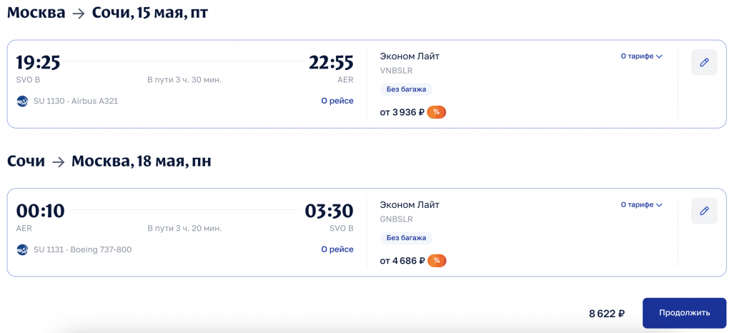732x333 pixels.
Task: Select the 00:10 departure time from AER
Action: coord(40,212)
